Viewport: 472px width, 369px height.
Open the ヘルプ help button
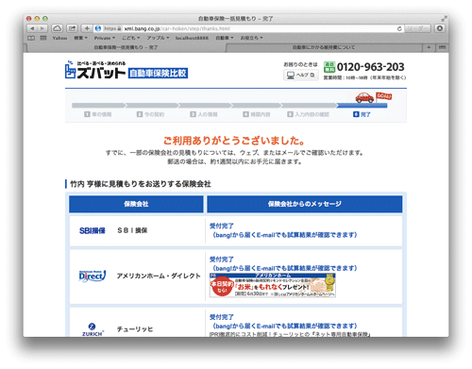(x=301, y=75)
